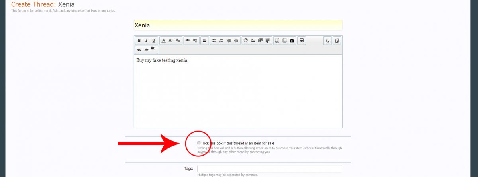Click the outdent icon
Viewport: 478px width, 177px height.
229,41
